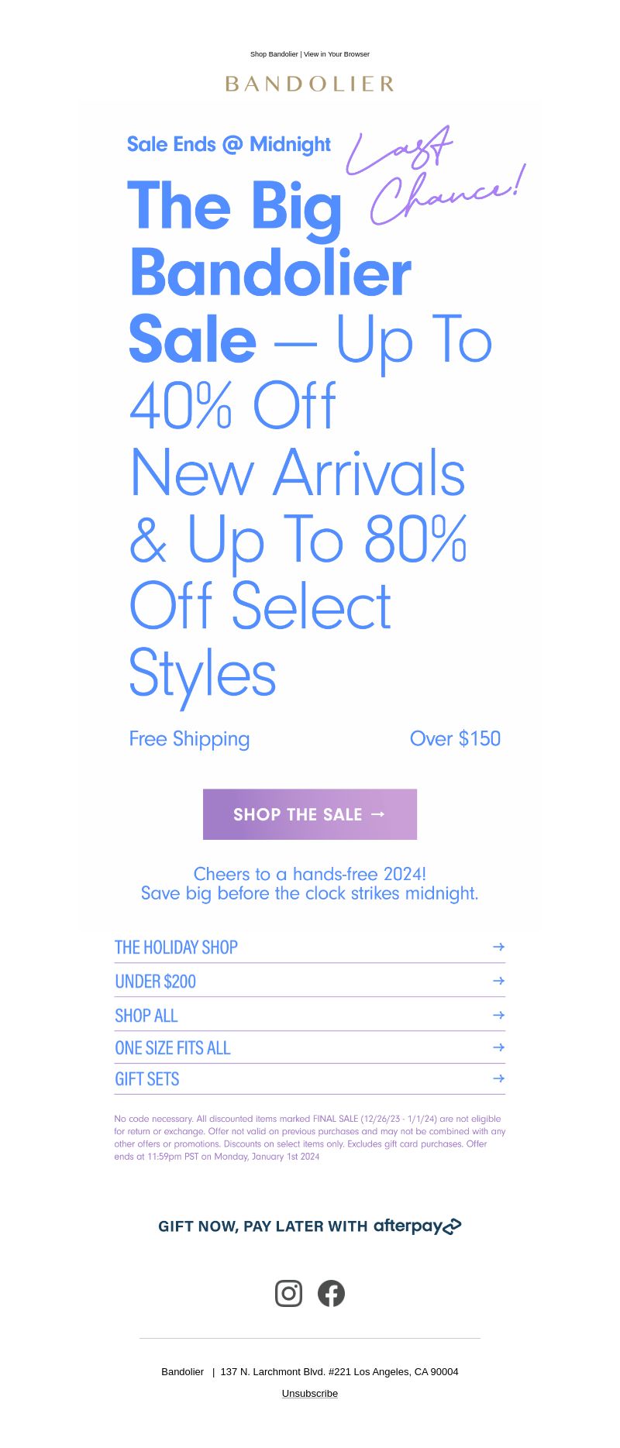Open the Shop Bandolier link at top

[x=274, y=54]
